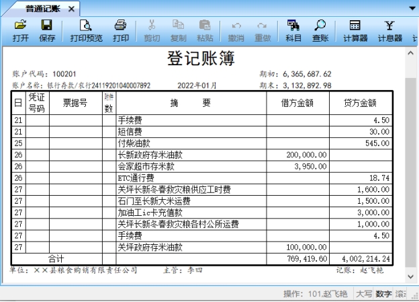
Task: Toggle the 数字 num lock indicator
Action: point(383,294)
